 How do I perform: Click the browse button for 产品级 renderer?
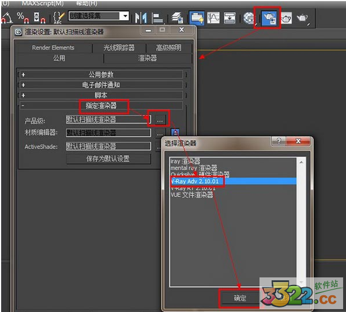point(160,119)
